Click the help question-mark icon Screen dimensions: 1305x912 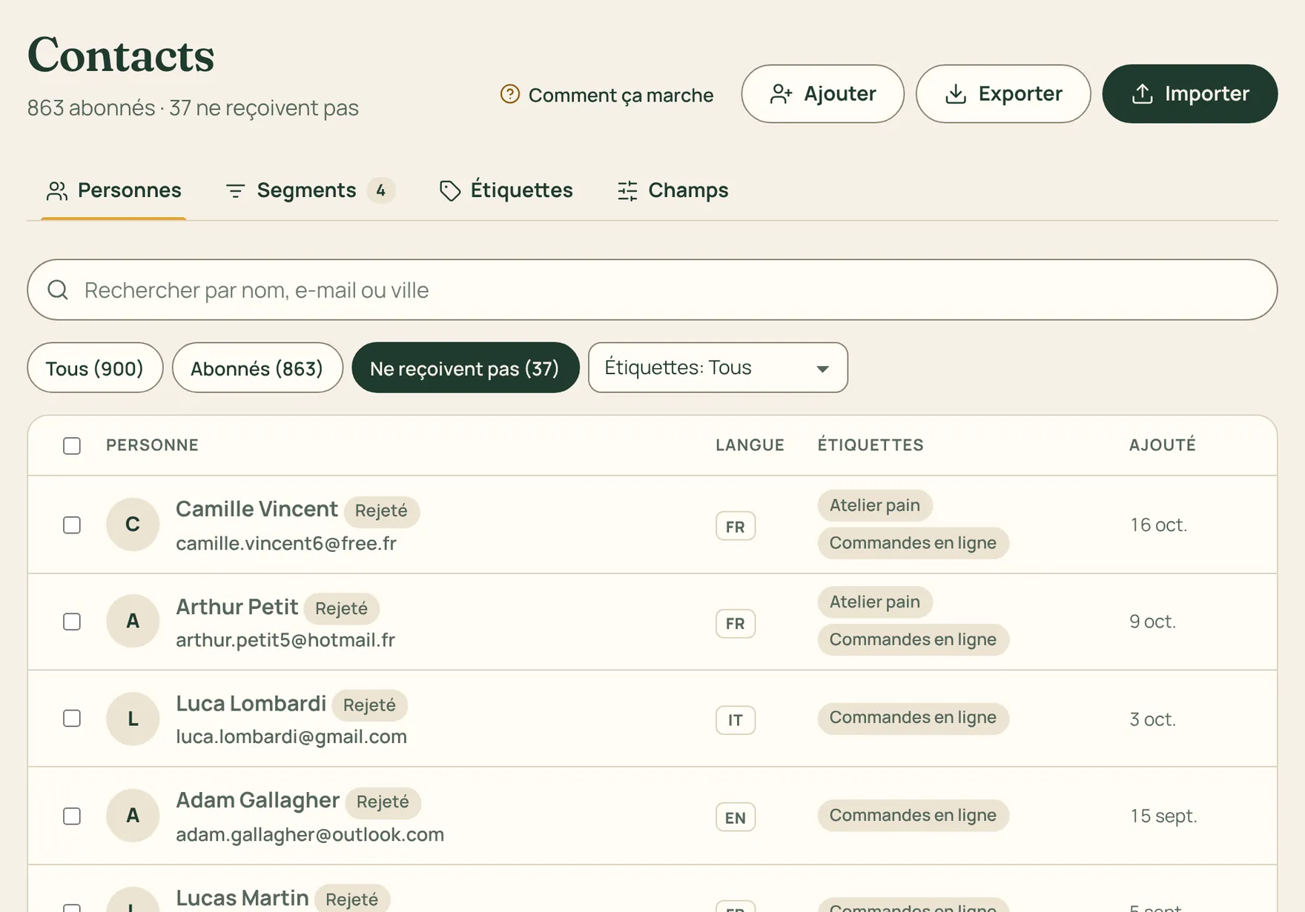point(509,94)
